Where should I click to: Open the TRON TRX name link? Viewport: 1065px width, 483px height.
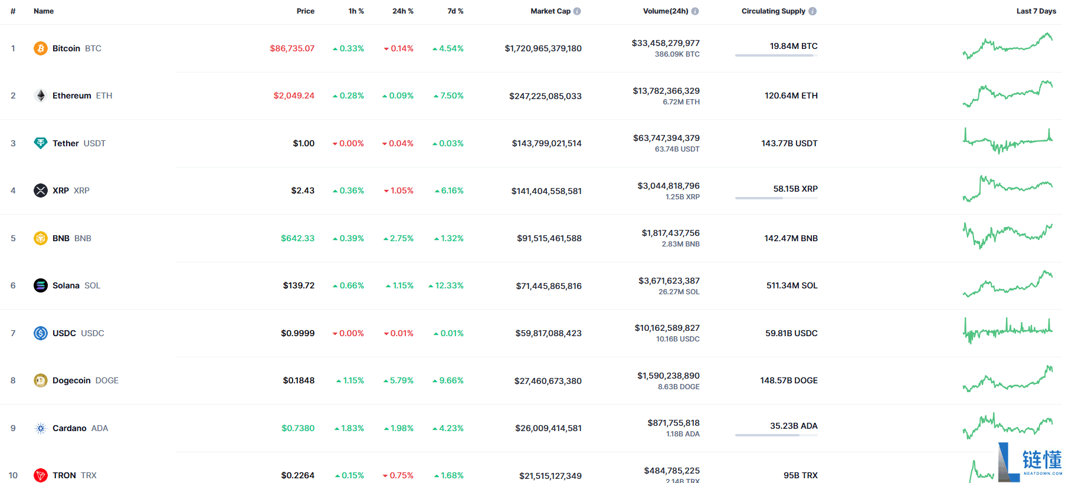tap(74, 475)
